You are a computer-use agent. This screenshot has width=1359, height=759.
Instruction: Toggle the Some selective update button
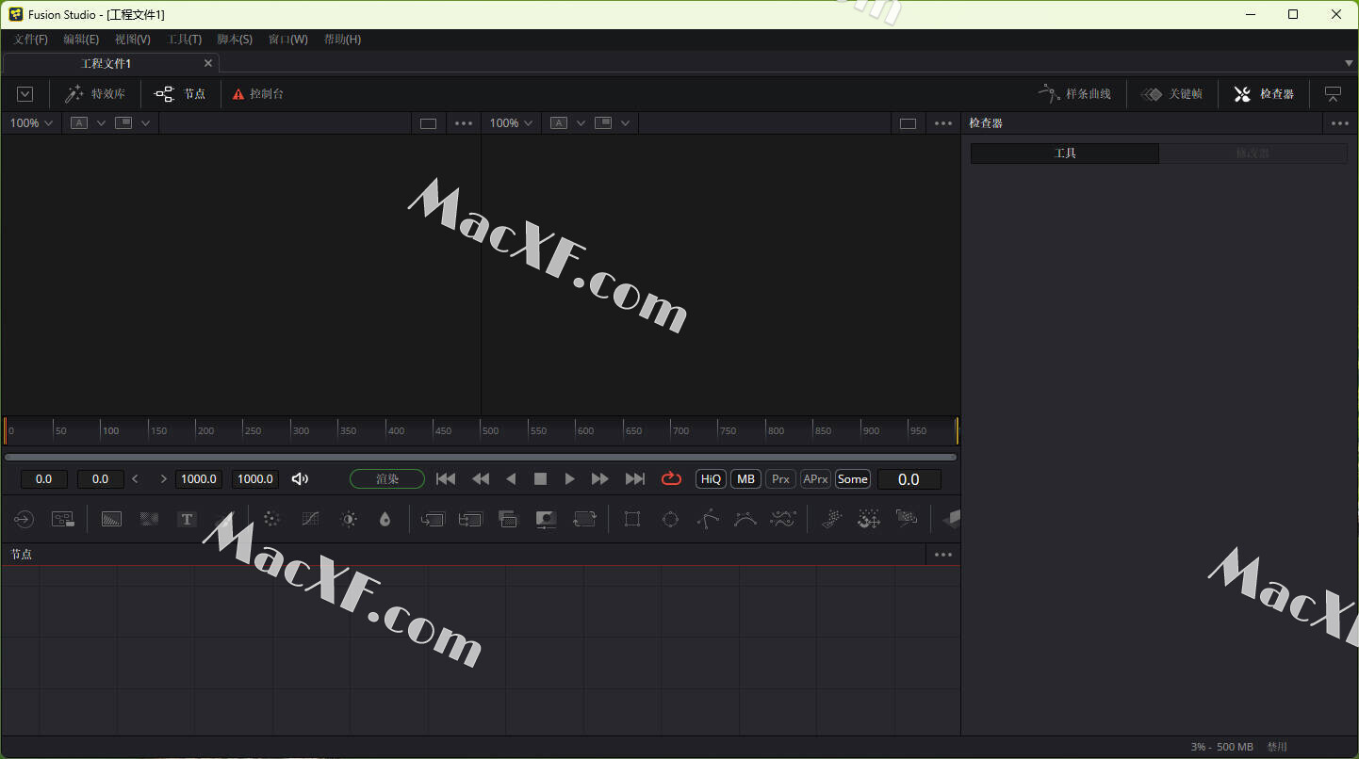[x=853, y=479]
